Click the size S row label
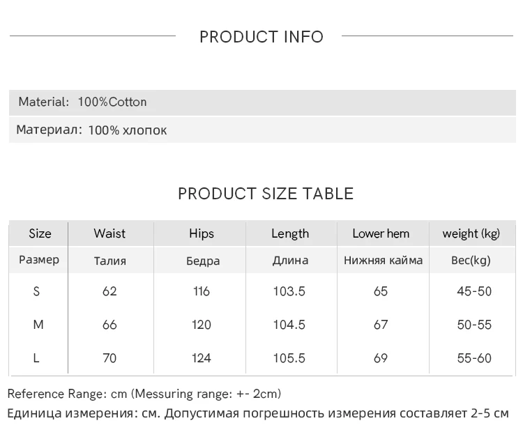Image resolution: width=523 pixels, height=439 pixels. pyautogui.click(x=37, y=291)
